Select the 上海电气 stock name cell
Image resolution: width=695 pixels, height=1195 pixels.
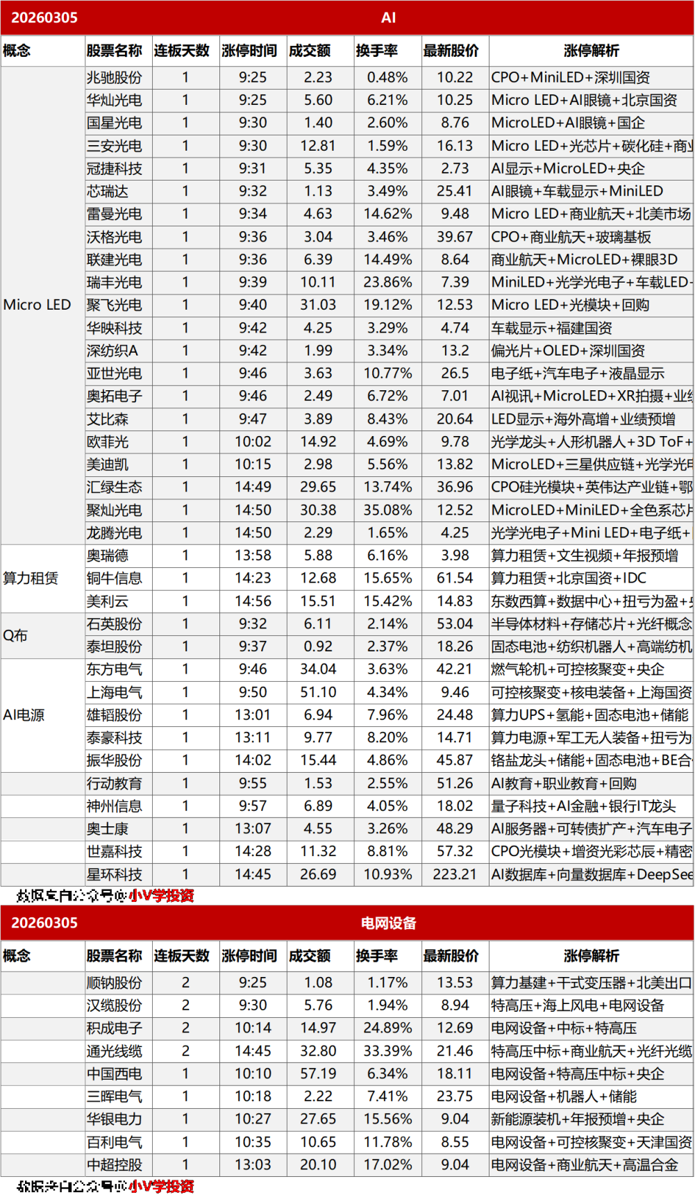point(115,692)
